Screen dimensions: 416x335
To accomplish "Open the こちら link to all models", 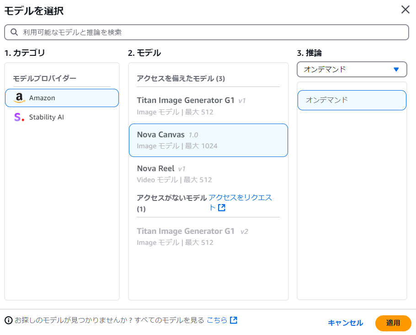I will pos(217,320).
